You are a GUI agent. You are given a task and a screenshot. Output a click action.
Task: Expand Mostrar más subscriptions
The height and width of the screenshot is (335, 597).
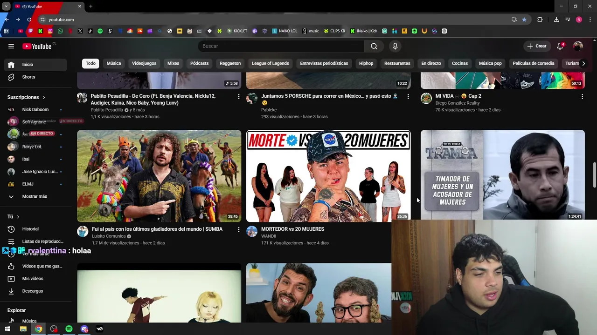35,196
